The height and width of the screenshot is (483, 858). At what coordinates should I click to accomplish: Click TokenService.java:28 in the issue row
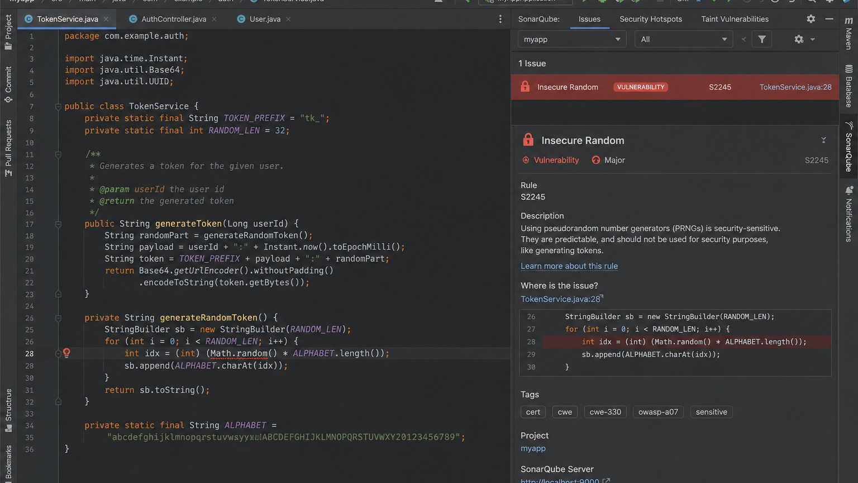click(x=795, y=87)
